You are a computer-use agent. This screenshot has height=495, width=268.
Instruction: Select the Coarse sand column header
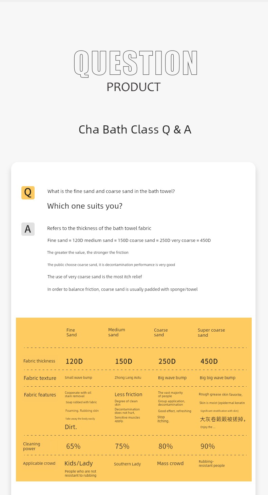(161, 332)
